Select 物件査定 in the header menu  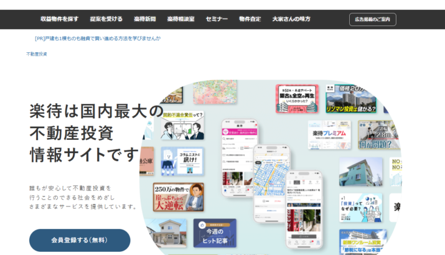point(250,19)
